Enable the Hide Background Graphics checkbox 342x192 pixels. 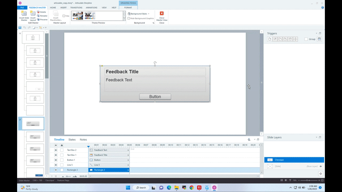129,18
